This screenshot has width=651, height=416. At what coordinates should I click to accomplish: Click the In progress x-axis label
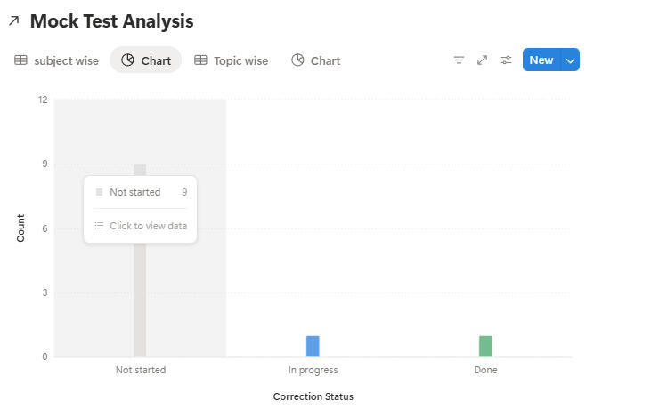(x=313, y=370)
